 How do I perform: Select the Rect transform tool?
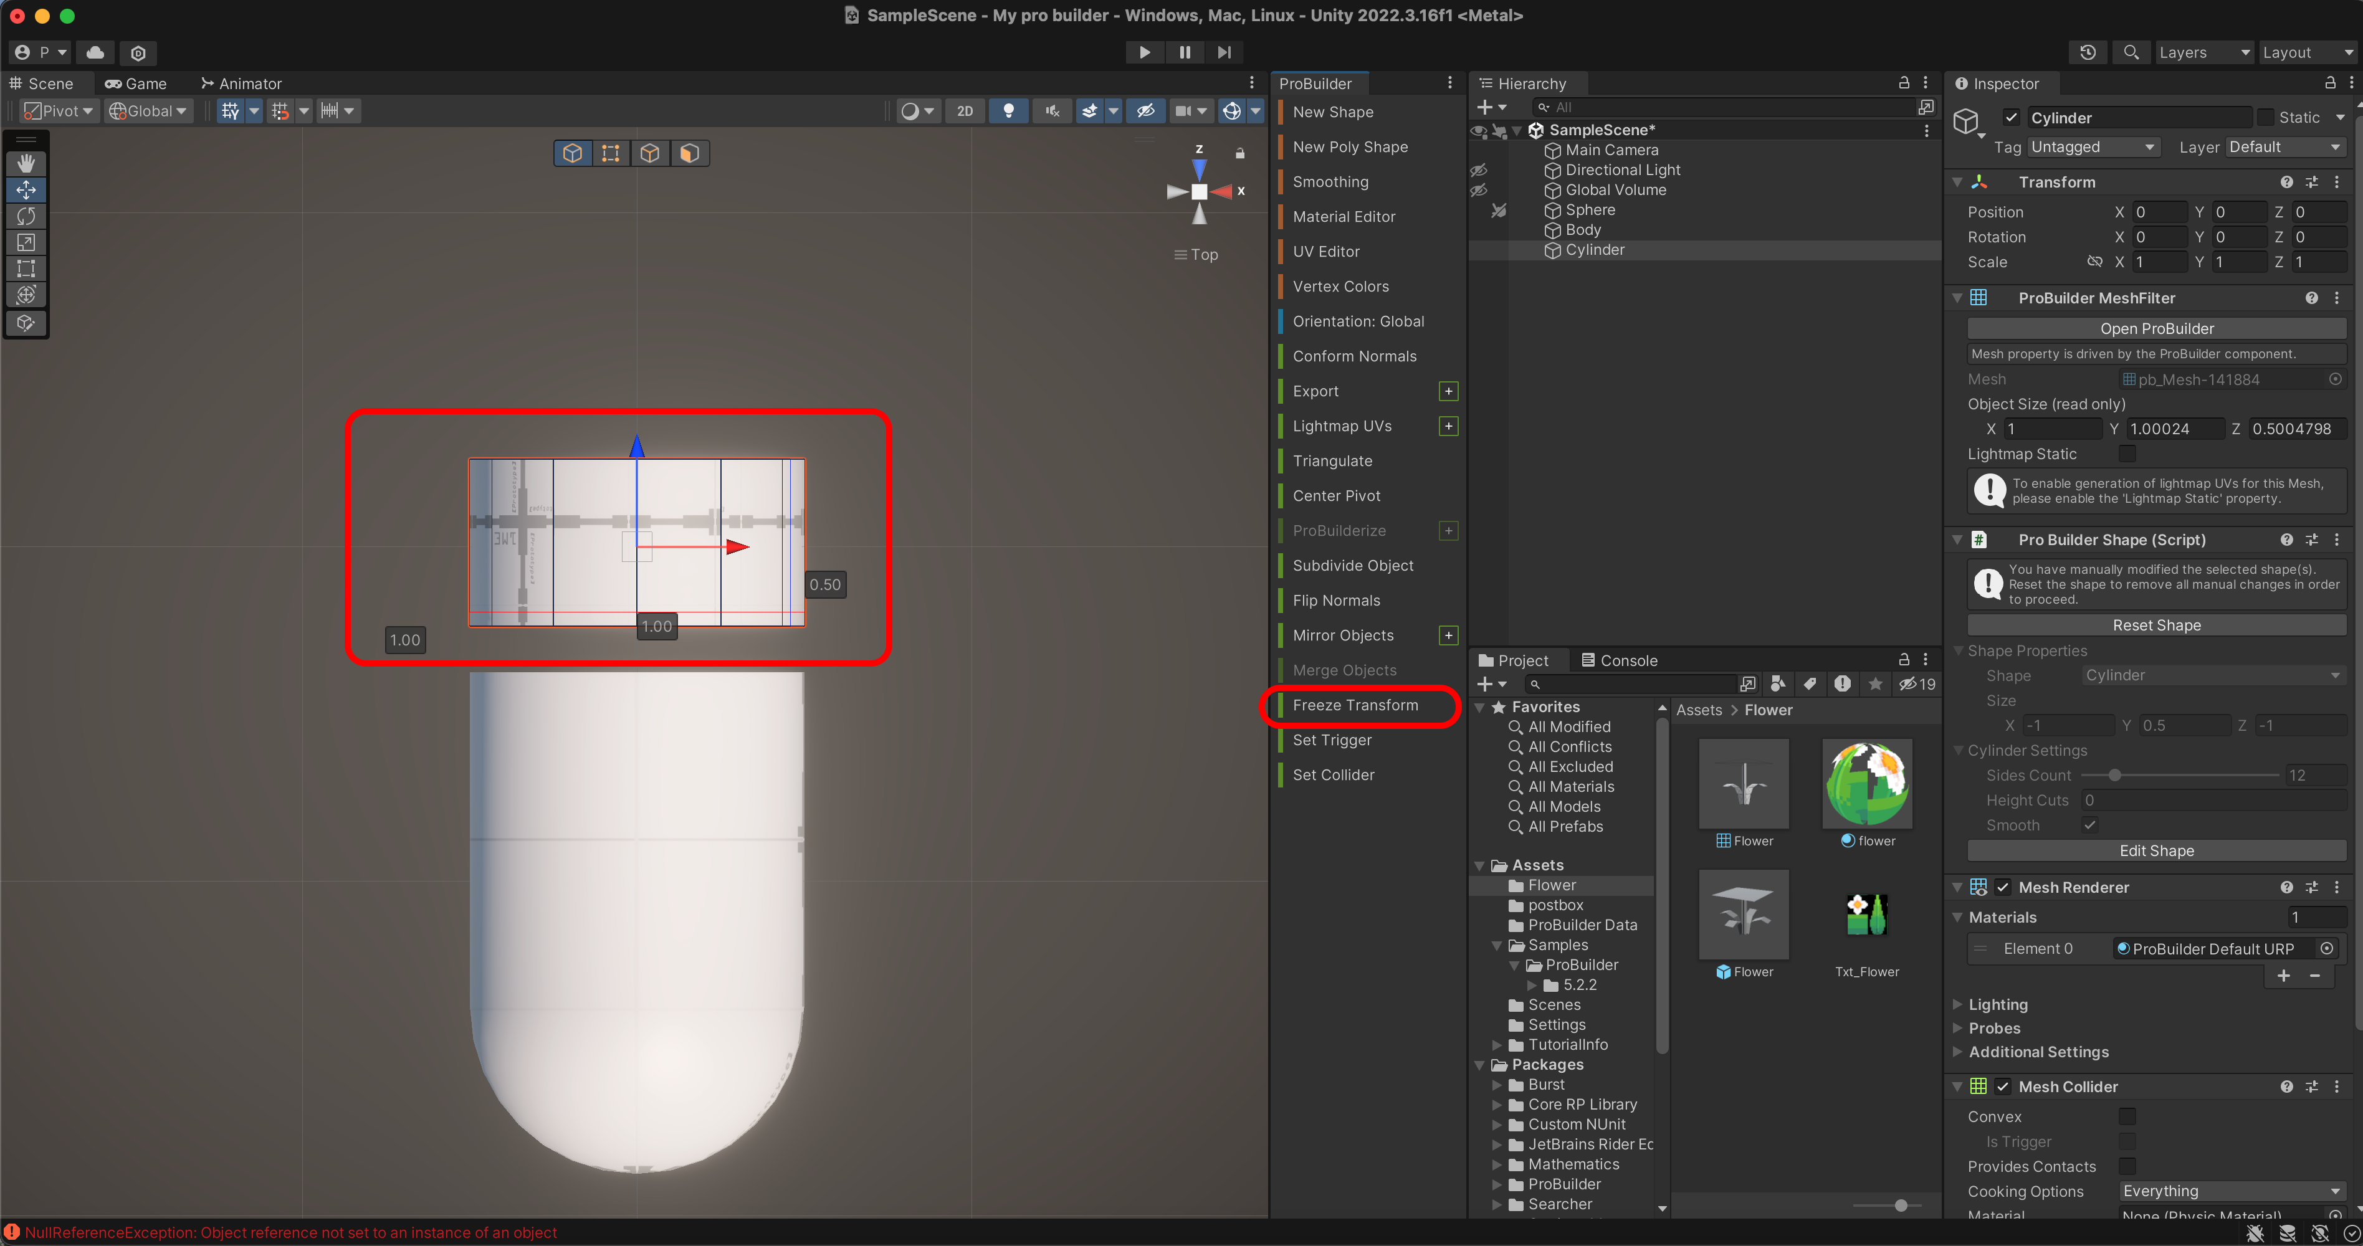tap(26, 269)
